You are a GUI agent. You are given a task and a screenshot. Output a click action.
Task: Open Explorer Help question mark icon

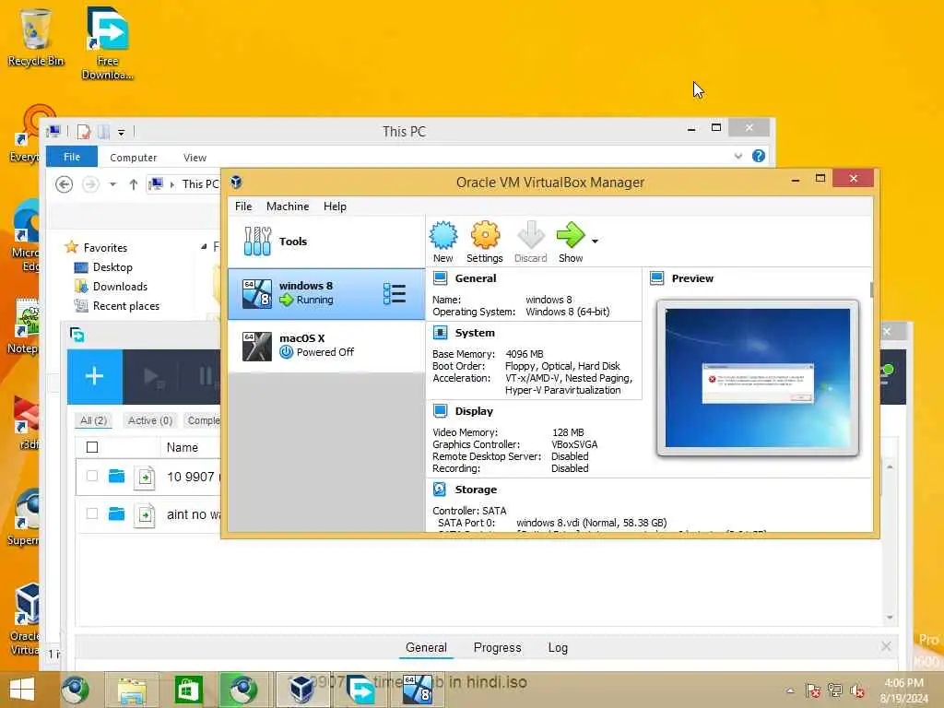tap(759, 156)
